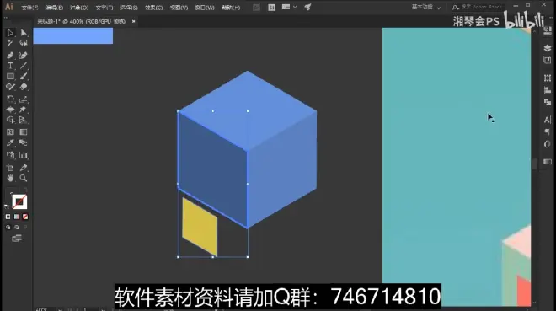Screen dimensions: 556x311
Task: Open the Libraries panel icon
Action: tap(548, 61)
